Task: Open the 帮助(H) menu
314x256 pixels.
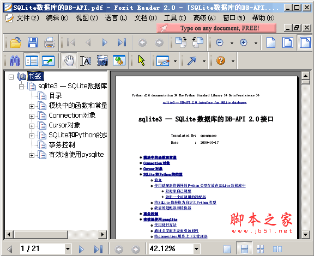Action: pyautogui.click(x=263, y=18)
